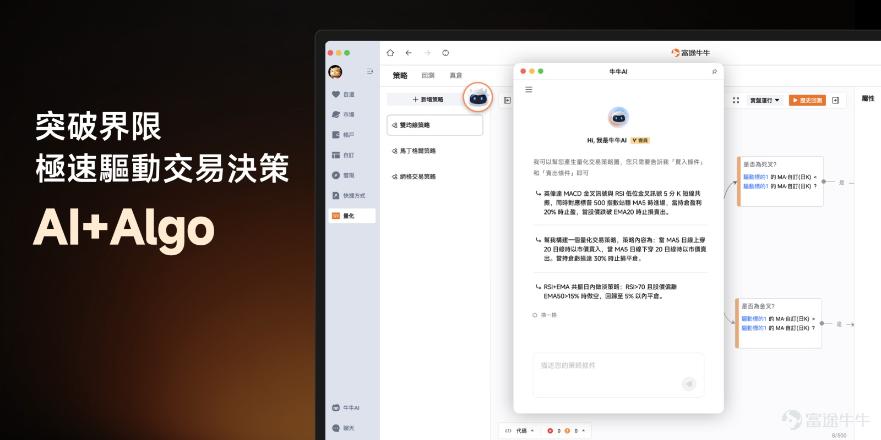Select 量化 quant section in sidebar
The width and height of the screenshot is (881, 440).
point(352,216)
